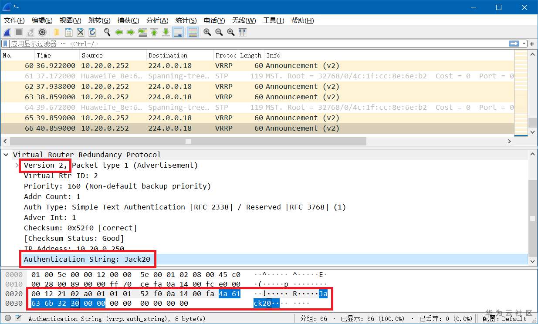
Task: Open the 分析(A) menu
Action: 157,20
